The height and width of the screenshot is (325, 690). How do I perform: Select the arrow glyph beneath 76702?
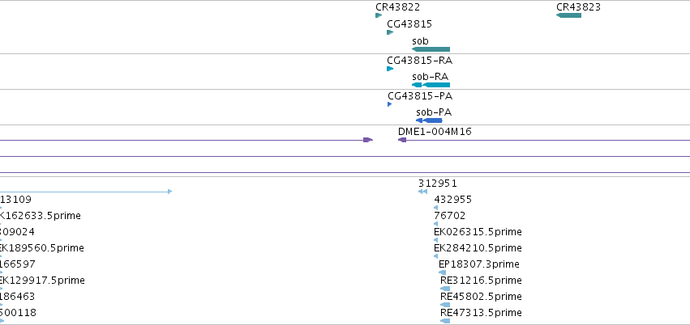click(435, 224)
